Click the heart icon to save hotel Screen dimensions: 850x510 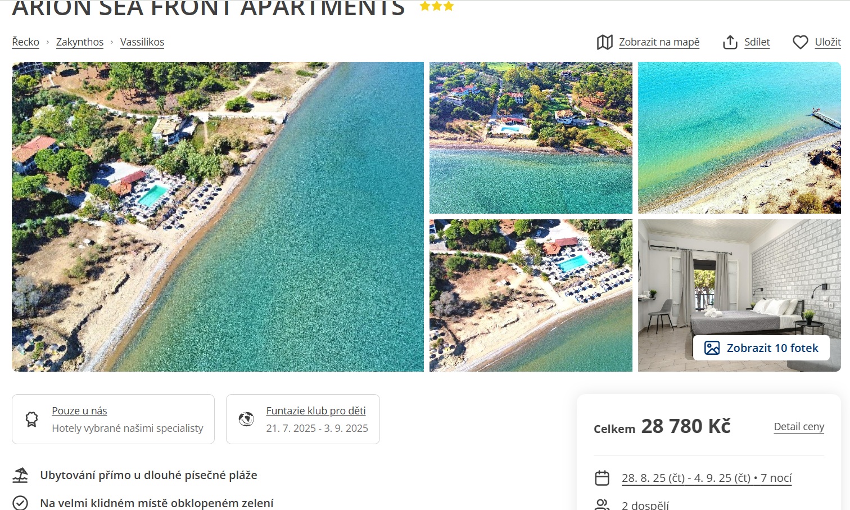point(801,42)
